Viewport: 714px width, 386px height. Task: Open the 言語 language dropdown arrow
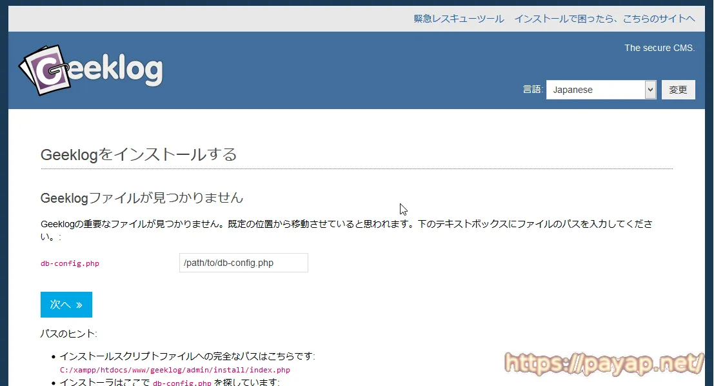650,90
